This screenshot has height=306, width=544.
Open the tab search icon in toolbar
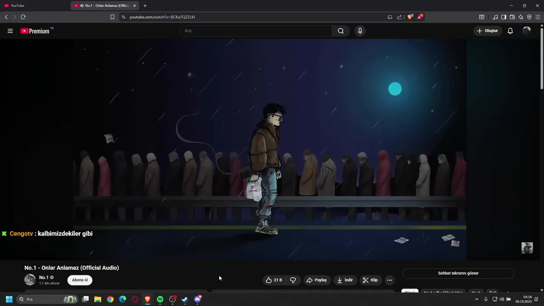click(x=482, y=17)
